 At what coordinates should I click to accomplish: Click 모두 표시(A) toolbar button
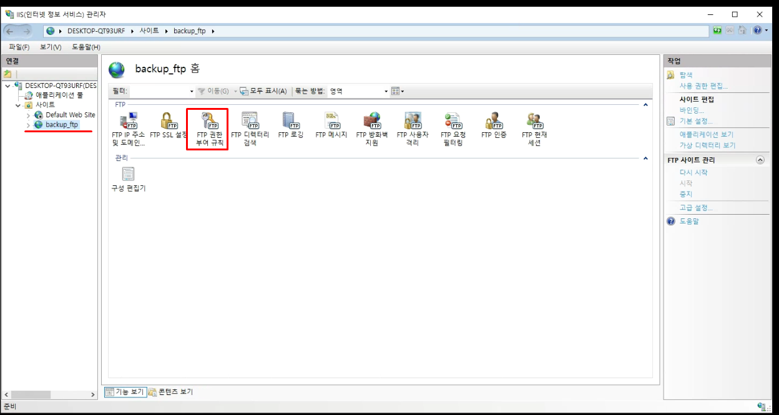(x=263, y=91)
